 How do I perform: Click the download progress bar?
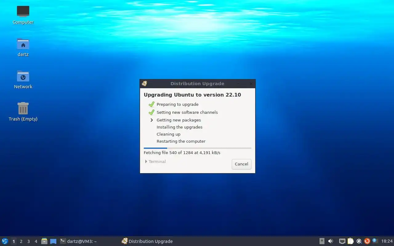click(197, 148)
